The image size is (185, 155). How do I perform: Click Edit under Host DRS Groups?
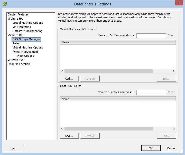pos(166,136)
